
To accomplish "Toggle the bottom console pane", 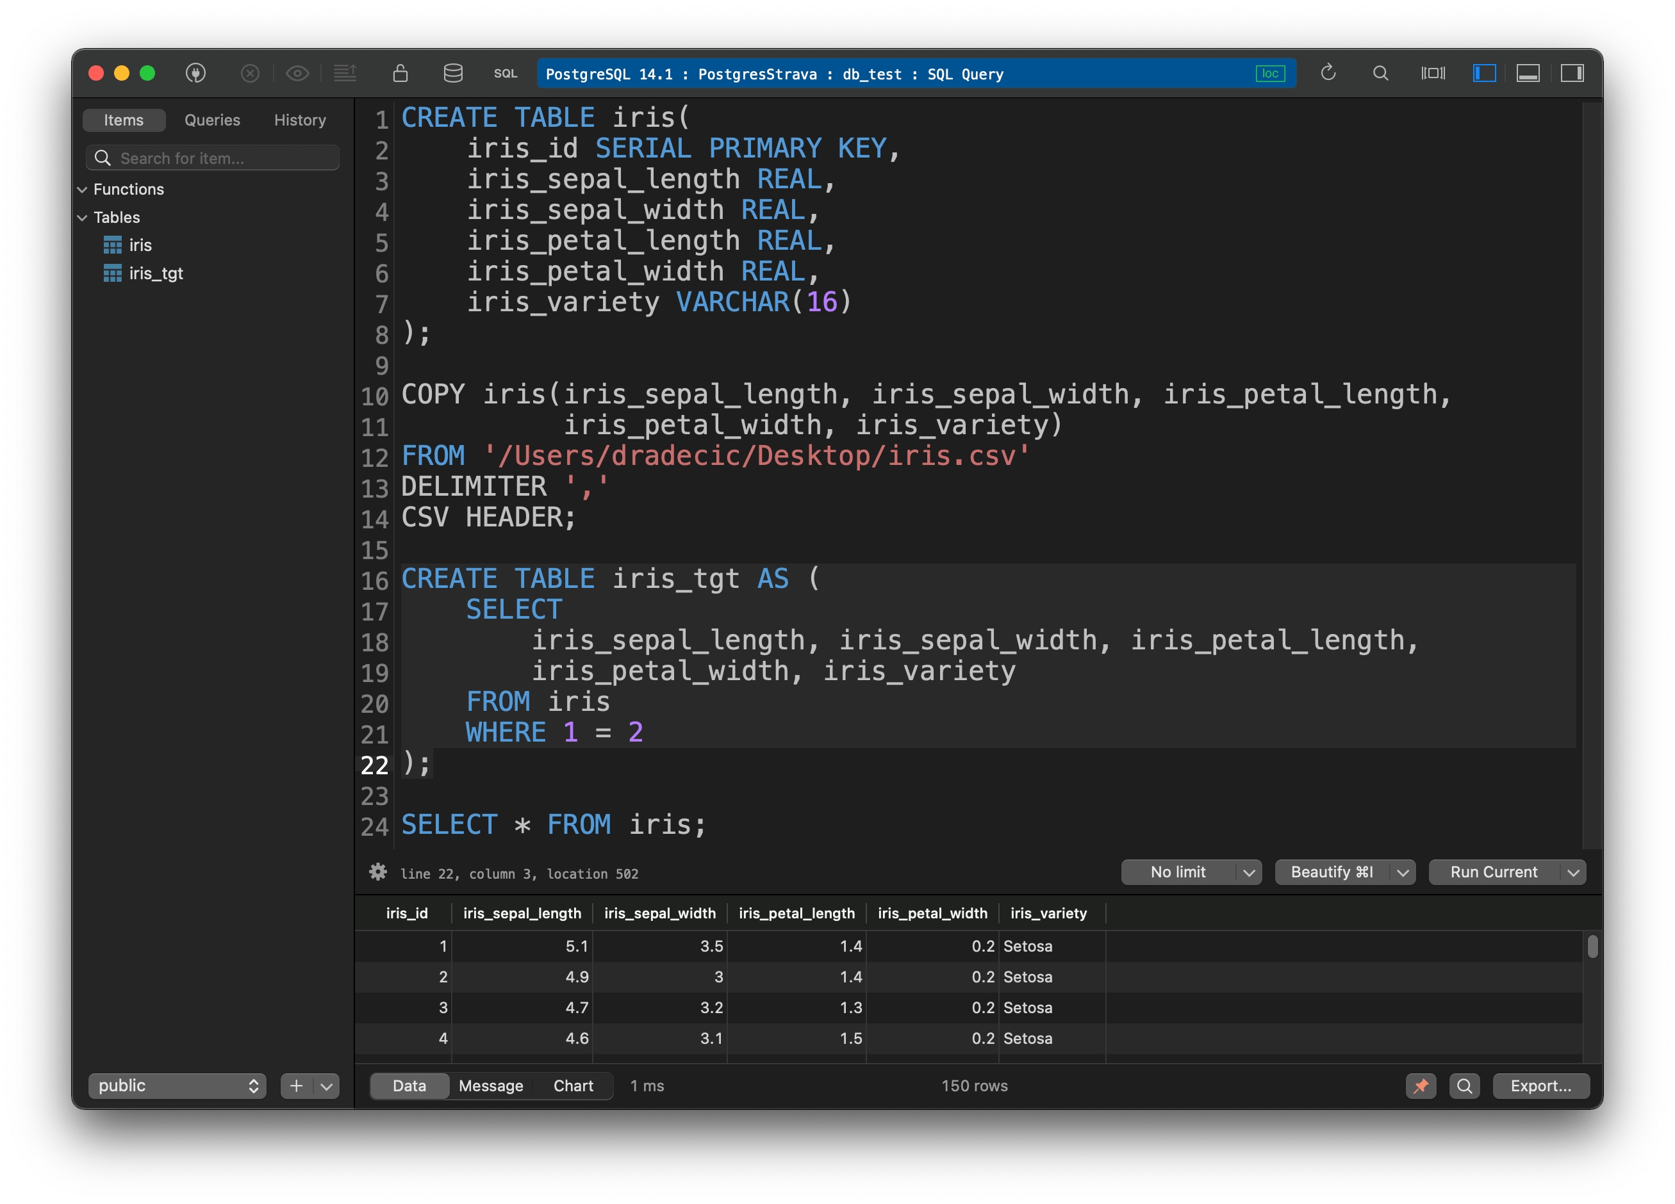I will click(x=1528, y=73).
